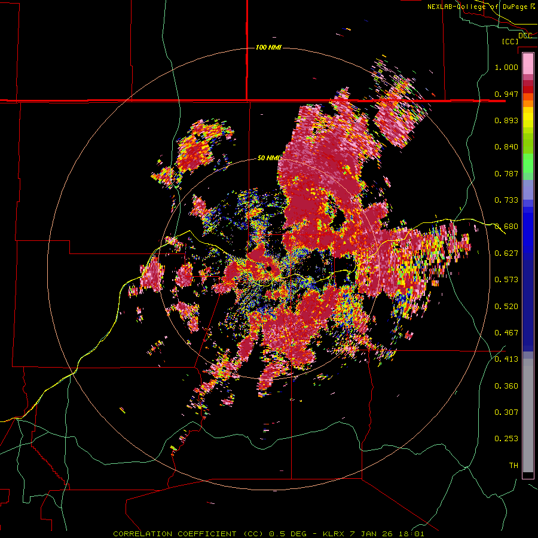Select the 0.307 scale value
The image size is (538, 538).
506,412
